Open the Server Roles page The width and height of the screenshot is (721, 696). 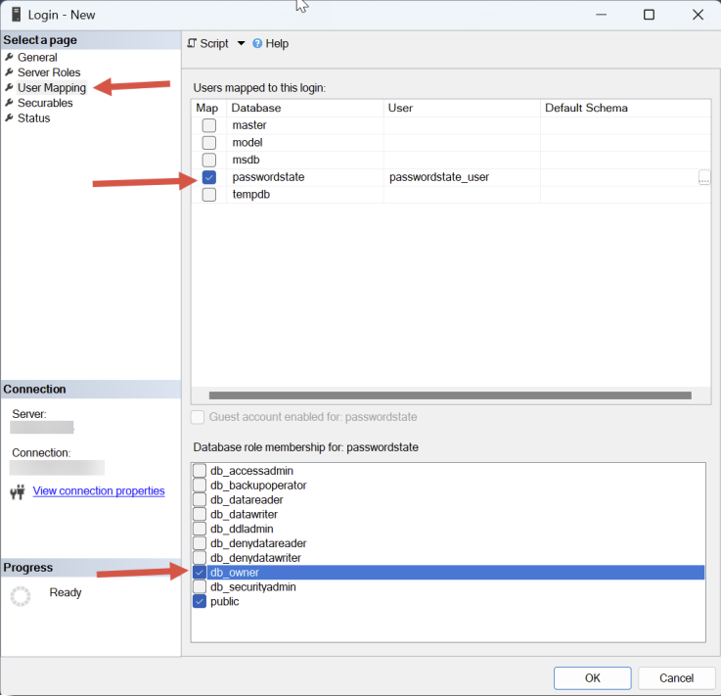49,72
